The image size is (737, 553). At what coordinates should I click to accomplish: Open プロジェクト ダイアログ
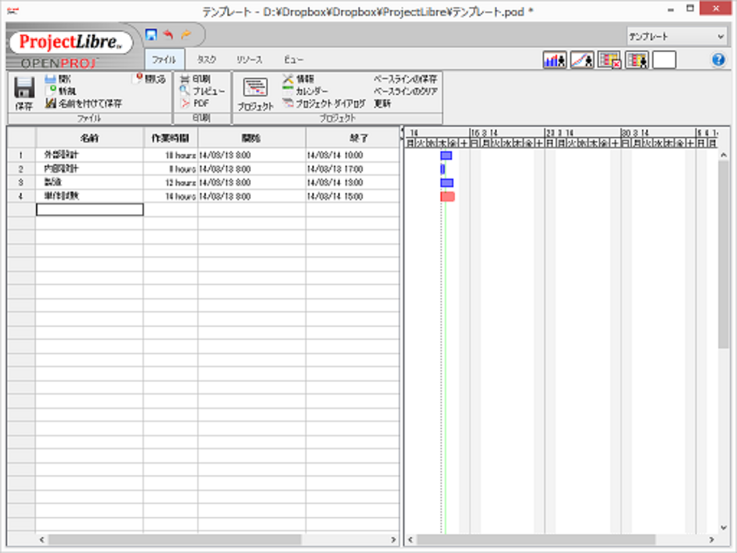[x=324, y=103]
